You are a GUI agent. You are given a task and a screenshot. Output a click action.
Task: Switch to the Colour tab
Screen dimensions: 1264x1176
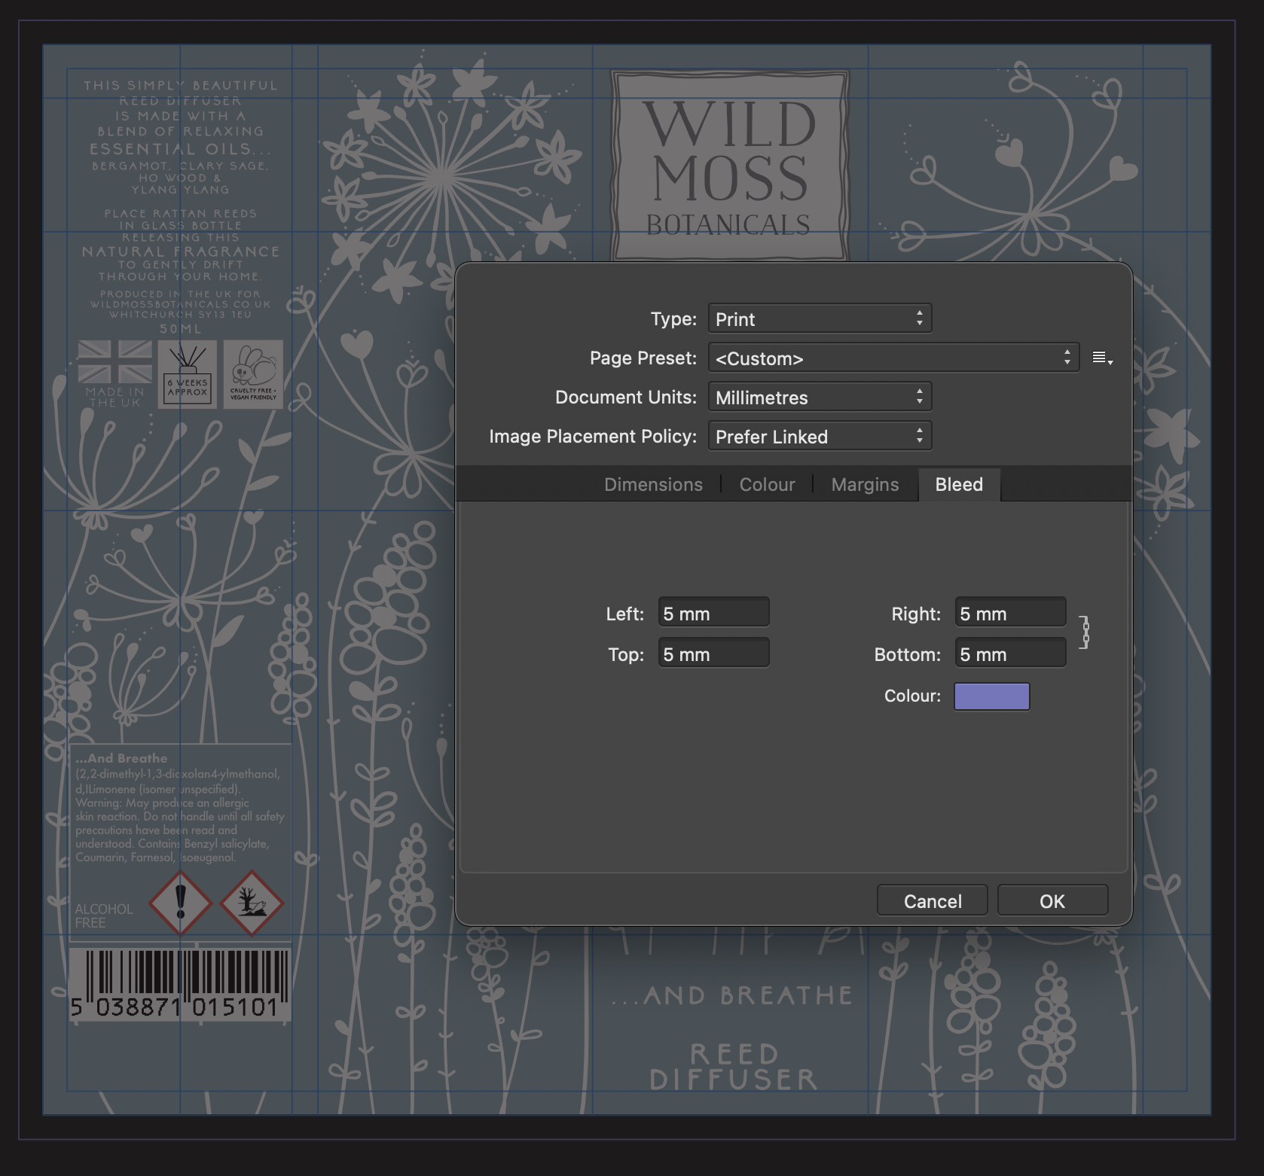767,484
